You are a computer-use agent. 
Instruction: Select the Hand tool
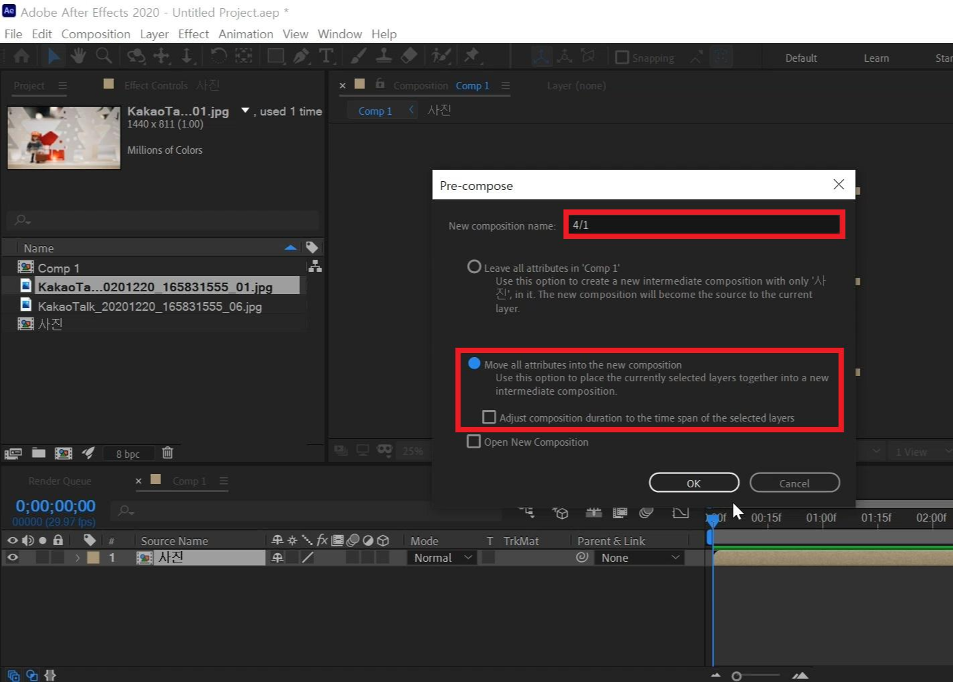[x=78, y=56]
